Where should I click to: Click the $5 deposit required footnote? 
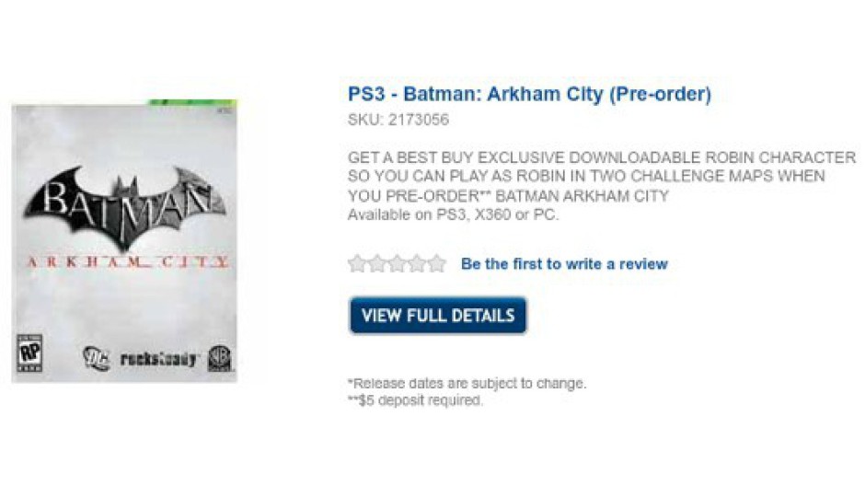415,400
